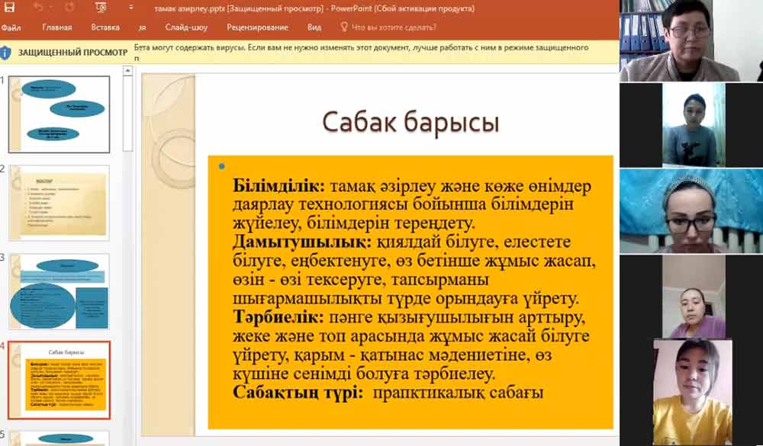
Task: Switch to the Главная ribbon tab
Action: point(57,27)
